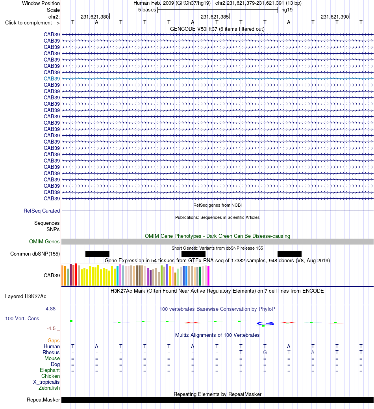Click the Rhesus species label
Screen dimensions: 374x409
[x=51, y=353]
